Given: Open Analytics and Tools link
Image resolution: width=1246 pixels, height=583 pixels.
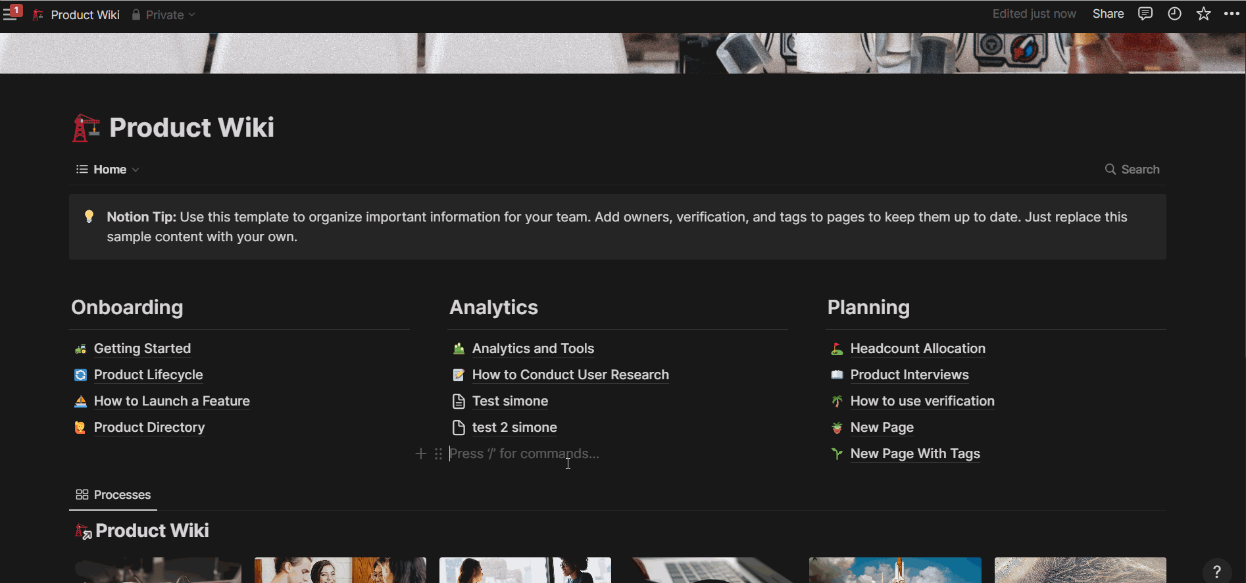Looking at the screenshot, I should [x=533, y=349].
